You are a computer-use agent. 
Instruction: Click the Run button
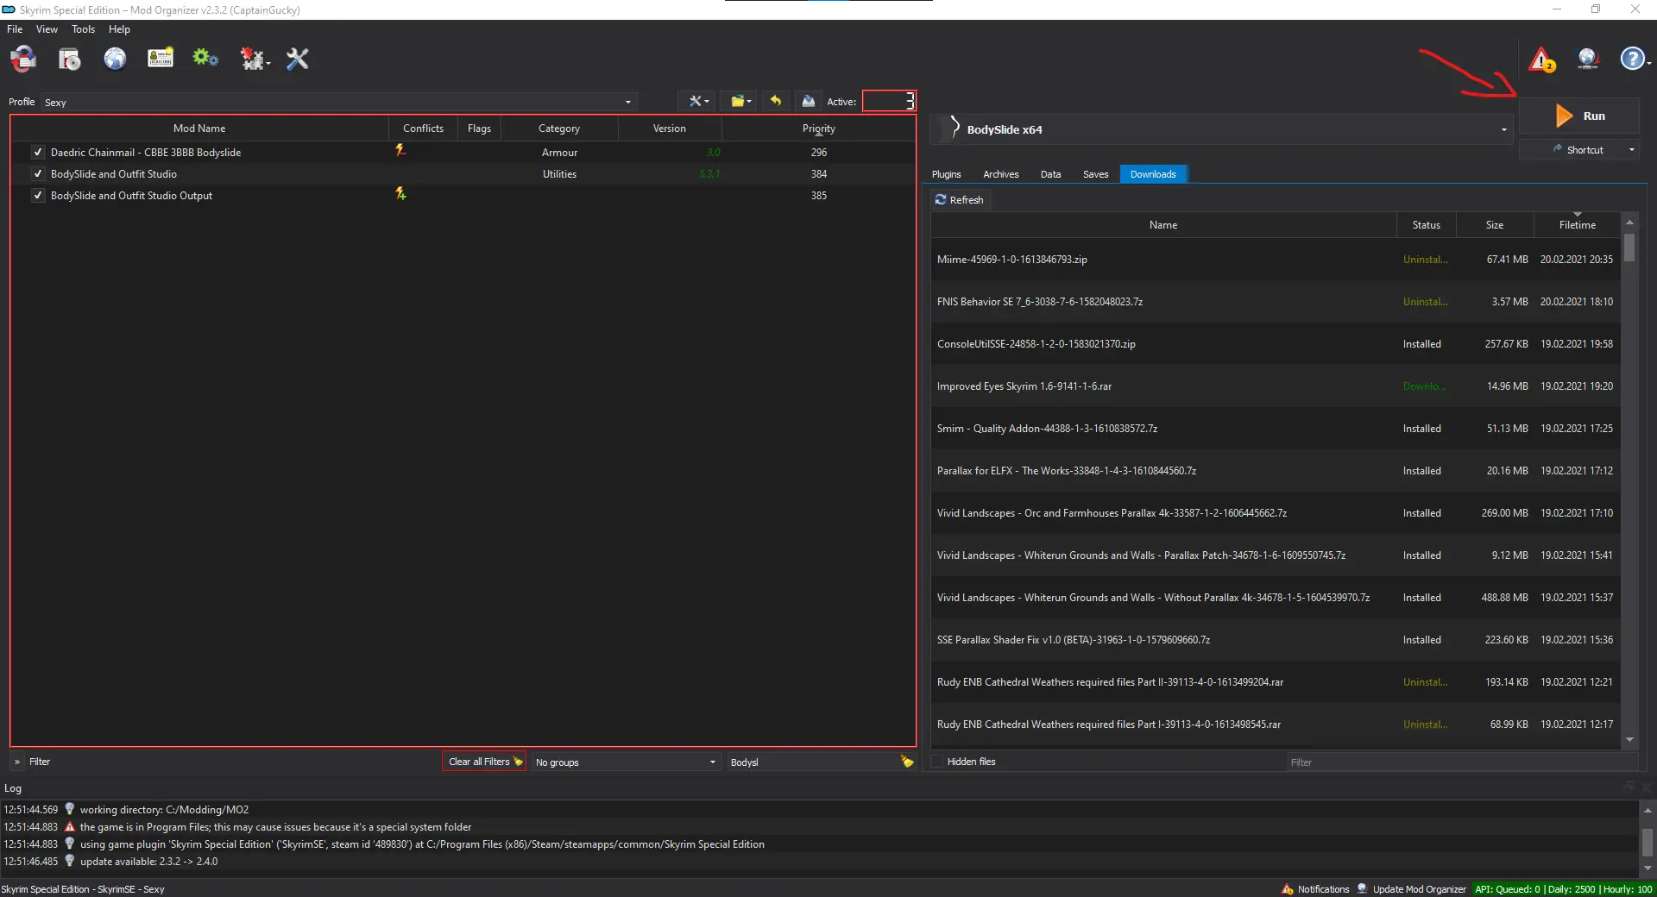pos(1578,116)
